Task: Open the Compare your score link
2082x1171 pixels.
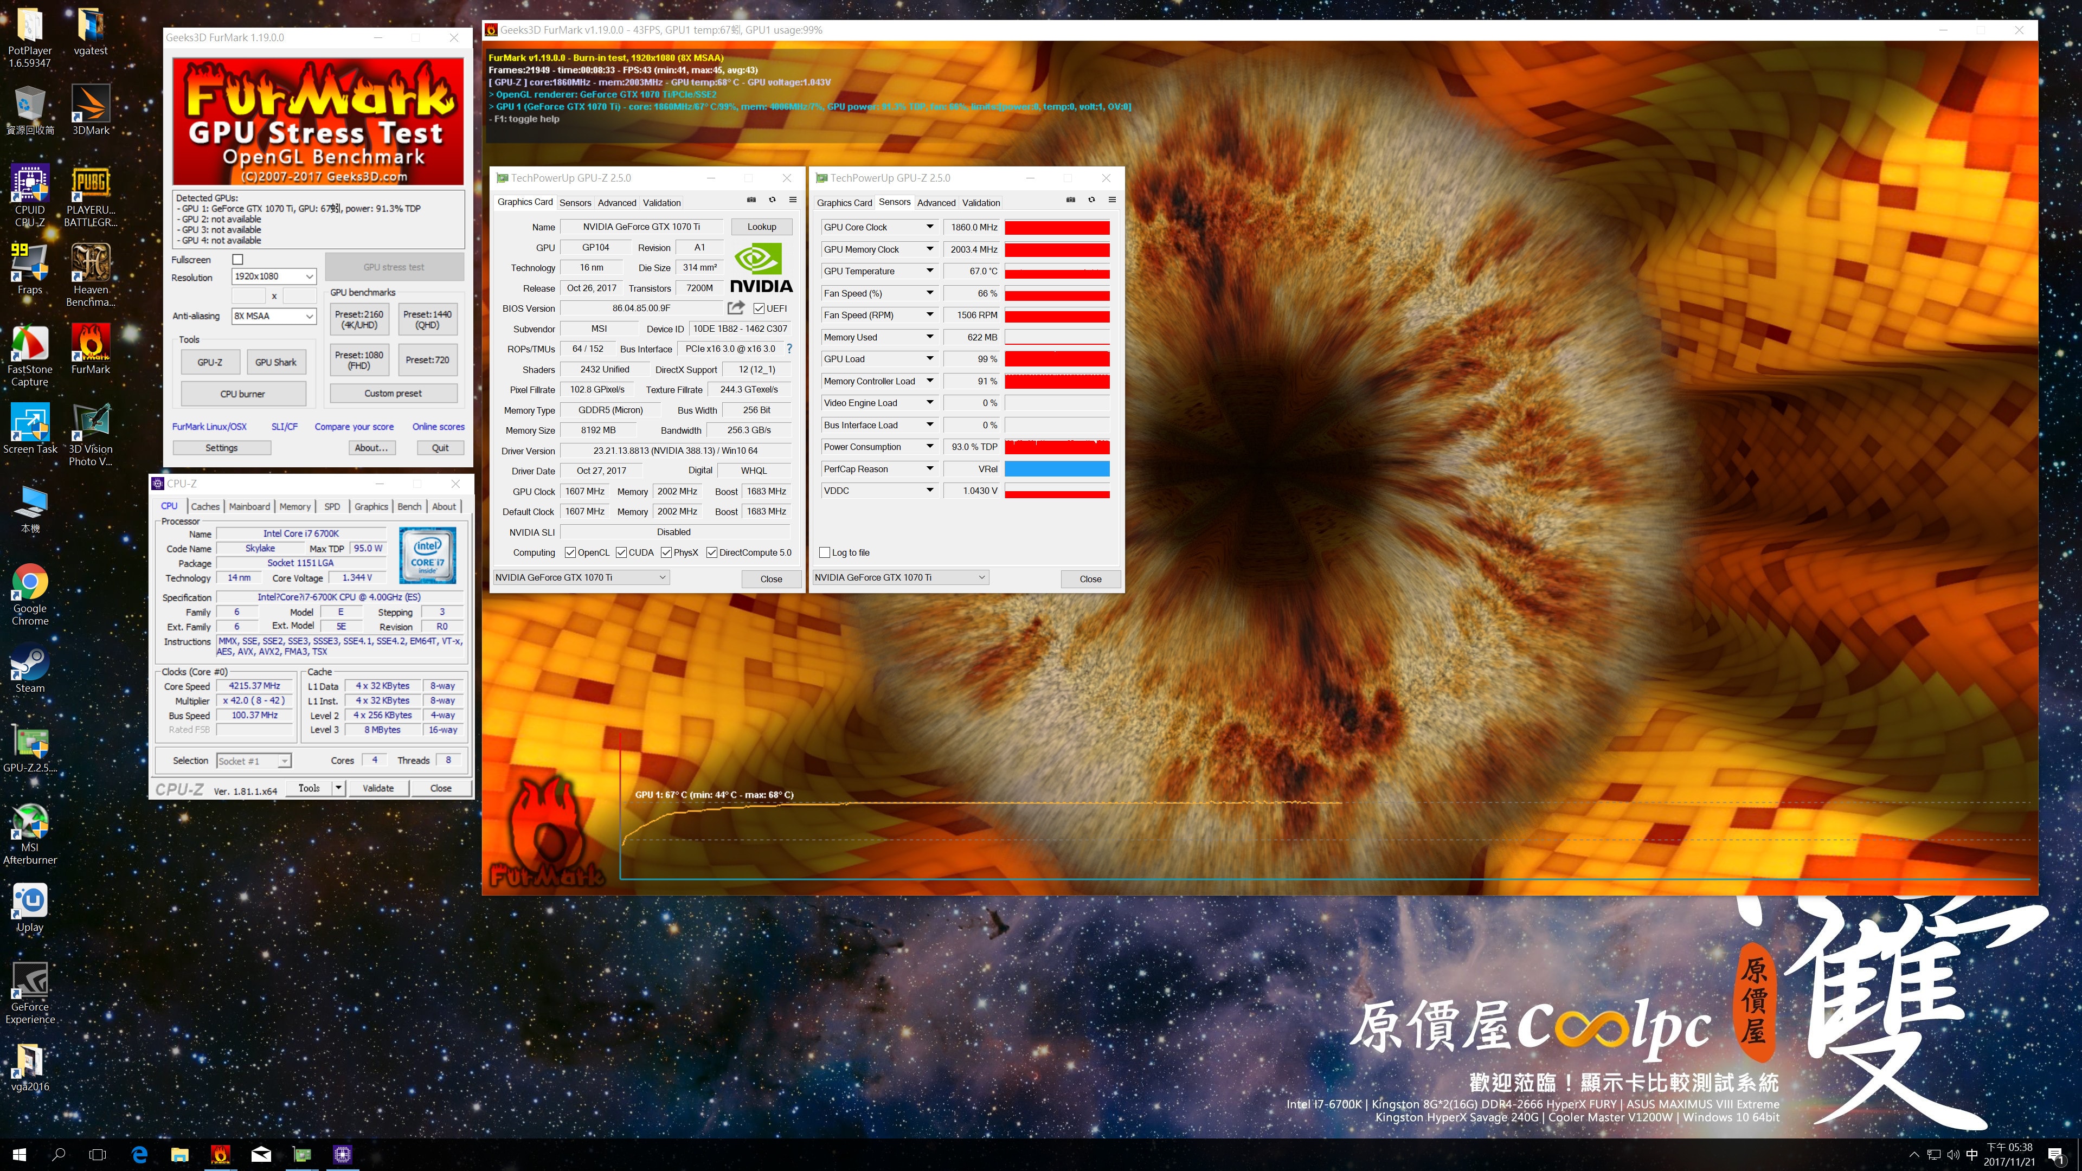Action: pyautogui.click(x=354, y=427)
